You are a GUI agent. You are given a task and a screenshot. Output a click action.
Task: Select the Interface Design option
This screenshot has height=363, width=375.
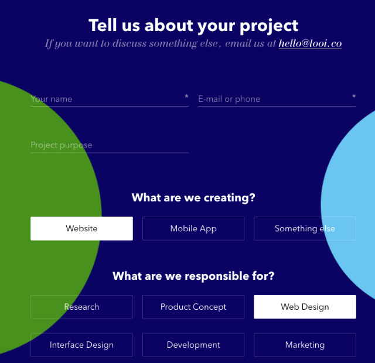81,345
